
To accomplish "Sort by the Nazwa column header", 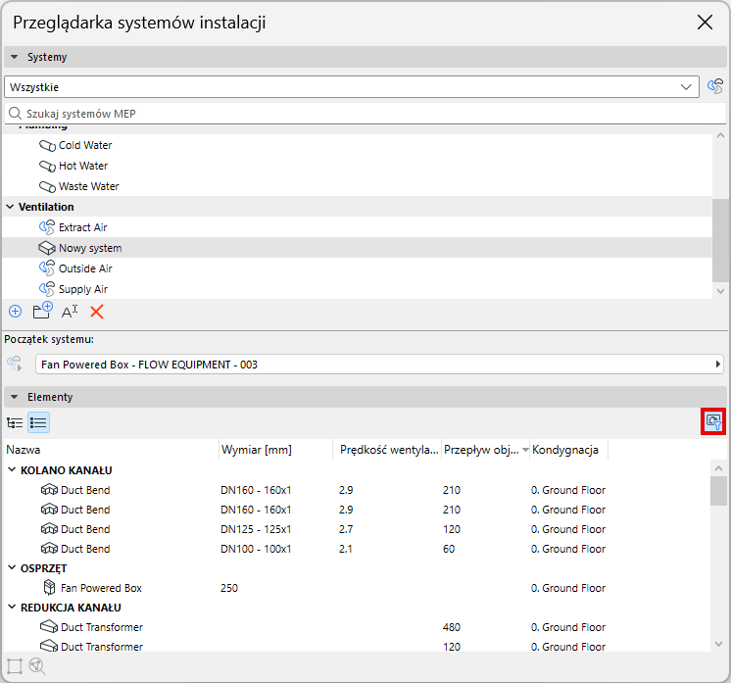I will coord(111,450).
